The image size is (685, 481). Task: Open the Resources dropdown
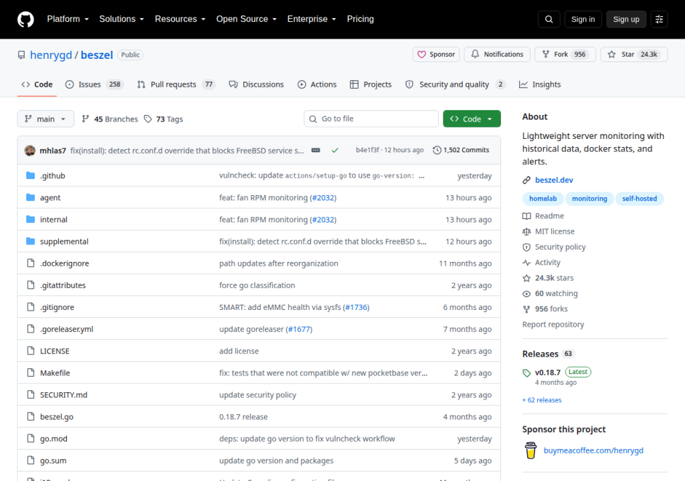point(180,19)
